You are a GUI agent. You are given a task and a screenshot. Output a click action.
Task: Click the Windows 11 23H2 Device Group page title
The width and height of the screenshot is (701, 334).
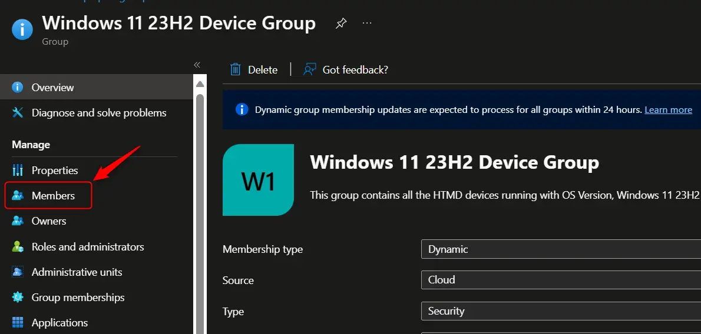point(179,23)
